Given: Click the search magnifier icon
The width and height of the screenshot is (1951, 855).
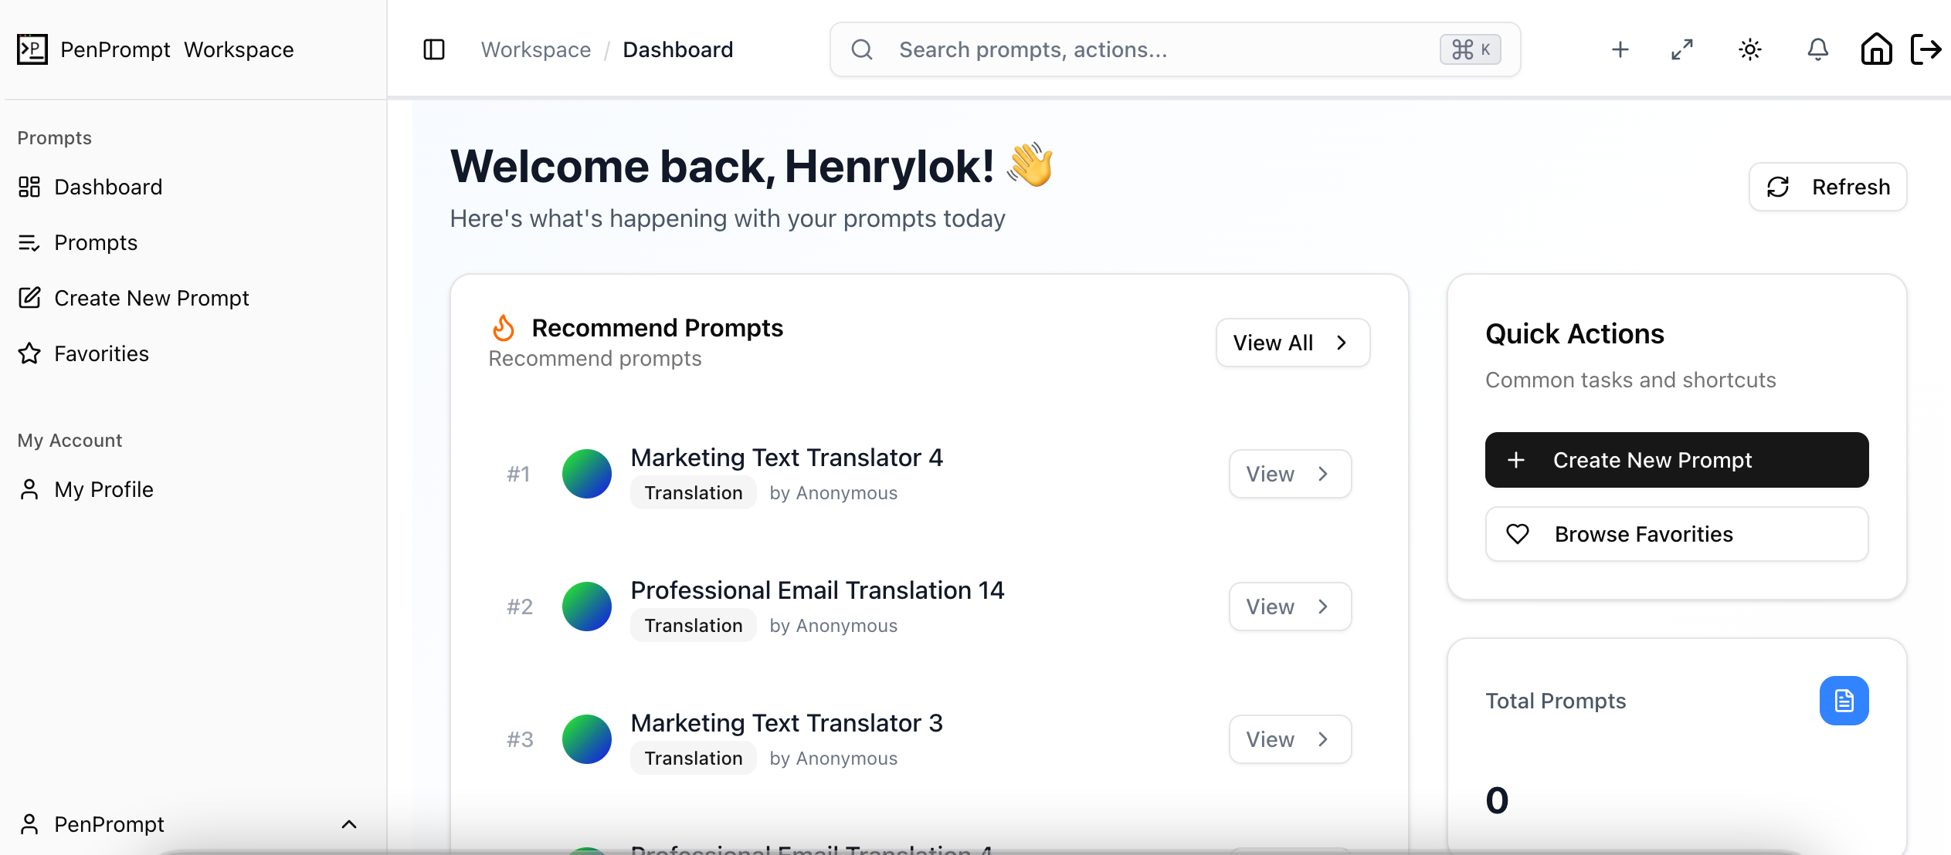Looking at the screenshot, I should coord(862,49).
